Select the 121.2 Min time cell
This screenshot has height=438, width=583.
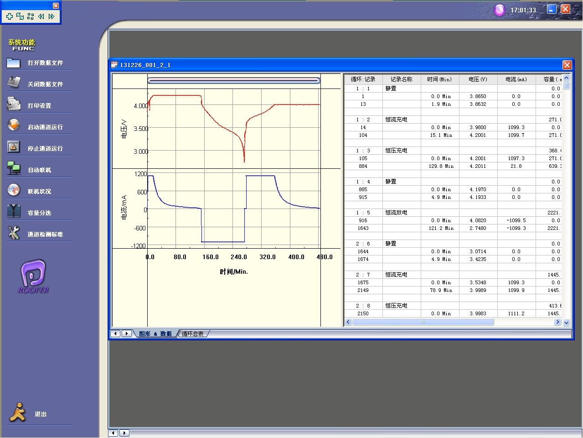point(440,228)
